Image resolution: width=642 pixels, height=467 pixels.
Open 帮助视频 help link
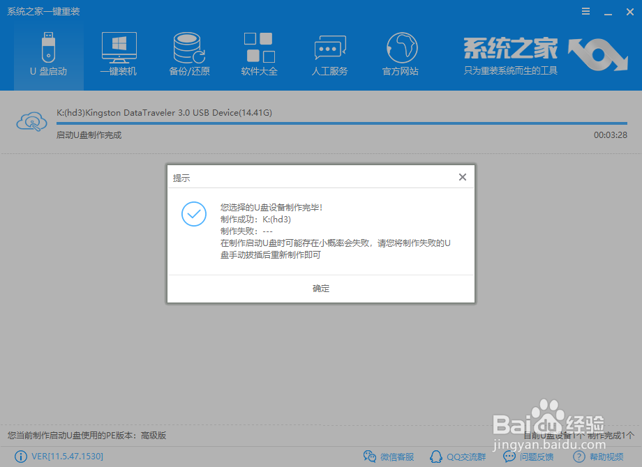click(x=606, y=457)
